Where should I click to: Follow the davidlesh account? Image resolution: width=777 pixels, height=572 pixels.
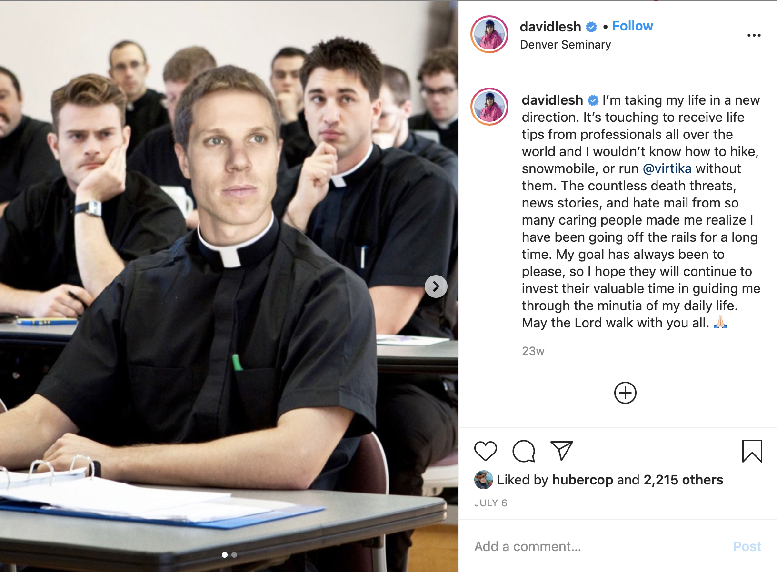632,26
